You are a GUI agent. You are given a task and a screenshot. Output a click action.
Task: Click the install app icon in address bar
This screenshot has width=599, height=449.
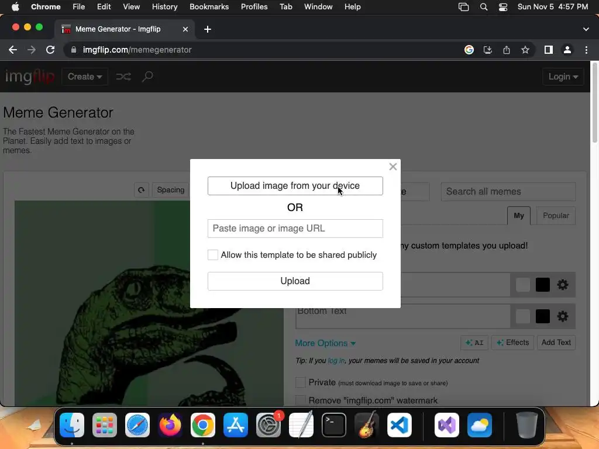coord(488,50)
